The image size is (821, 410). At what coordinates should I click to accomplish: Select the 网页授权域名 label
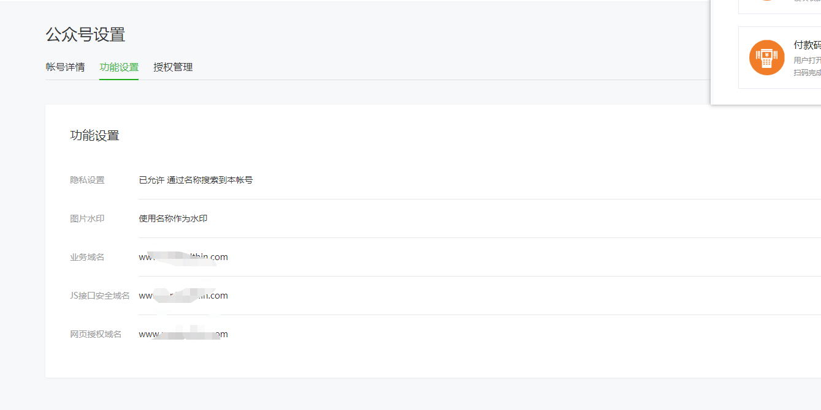96,334
